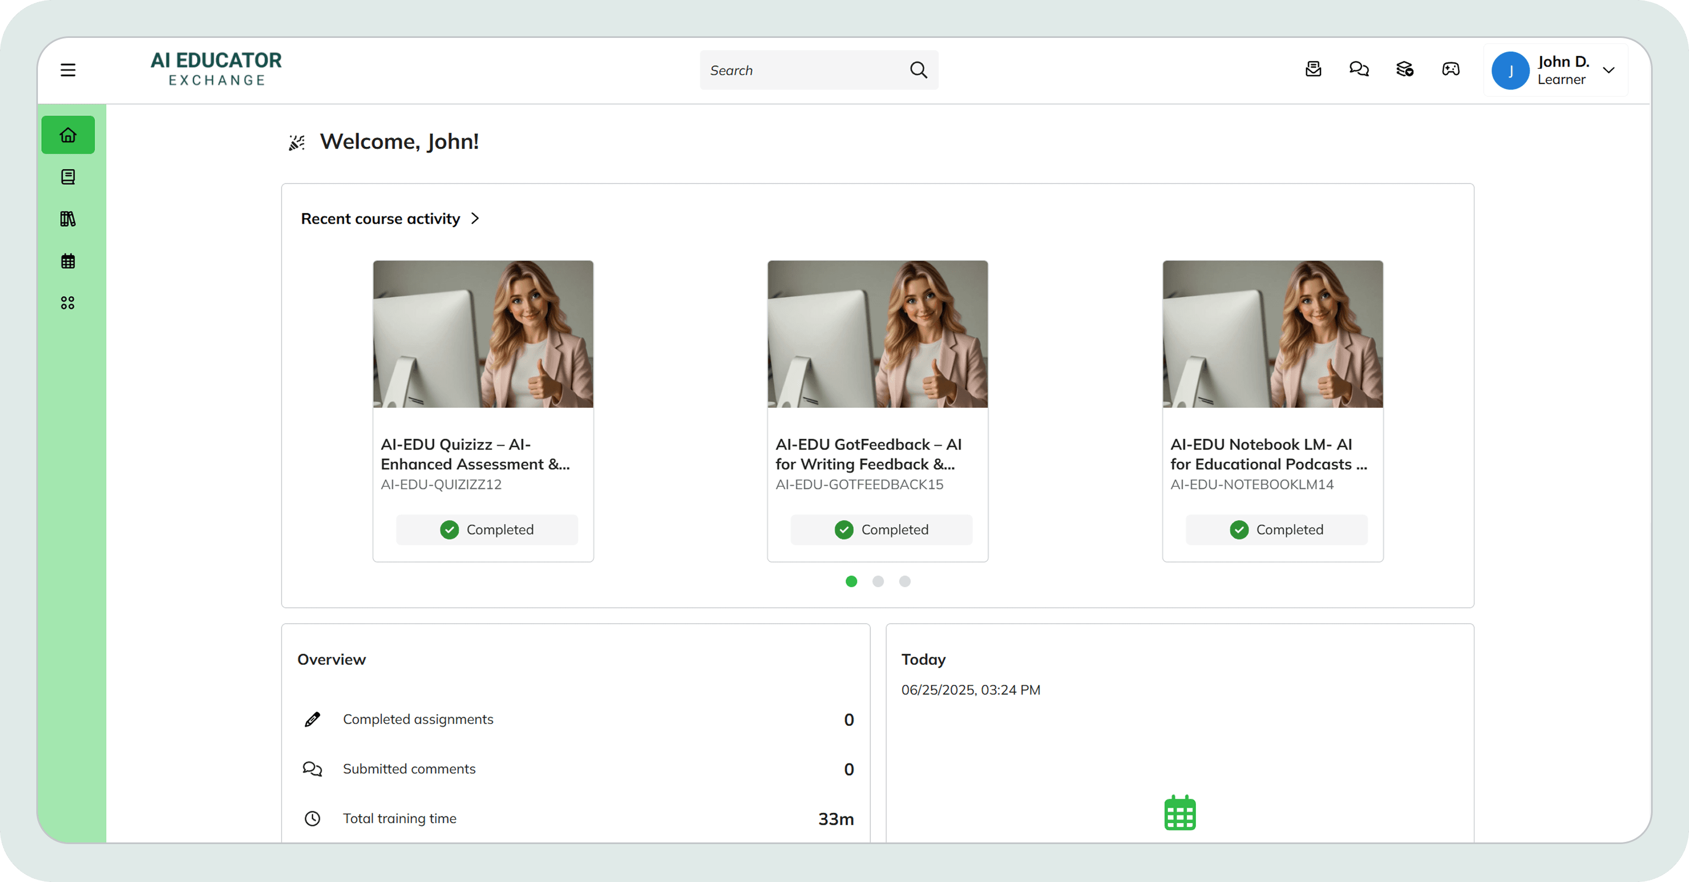The image size is (1689, 882).
Task: Click Completed button on the Quizizz card
Action: click(487, 529)
